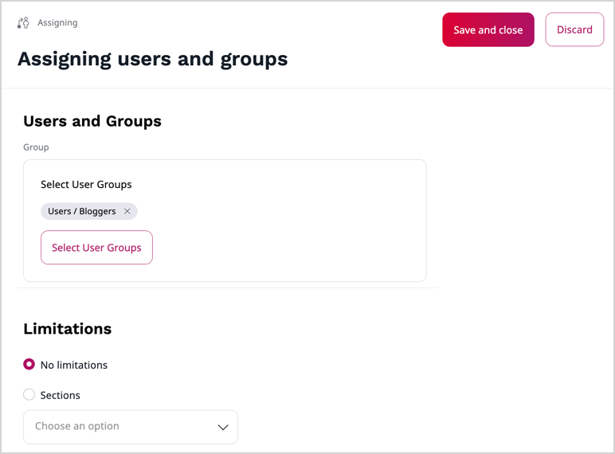Click the divider line below the Group box

coord(227,288)
